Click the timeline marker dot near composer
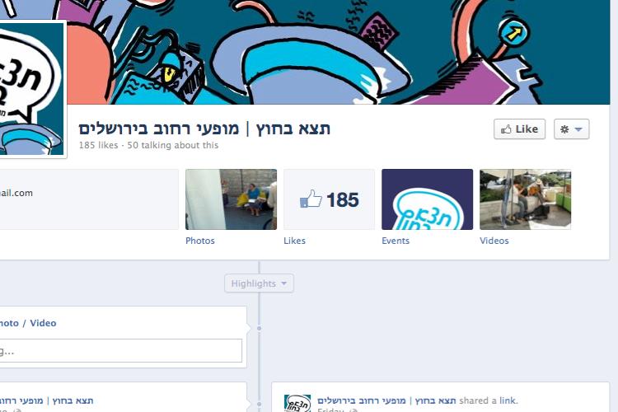618x412 pixels. point(259,328)
